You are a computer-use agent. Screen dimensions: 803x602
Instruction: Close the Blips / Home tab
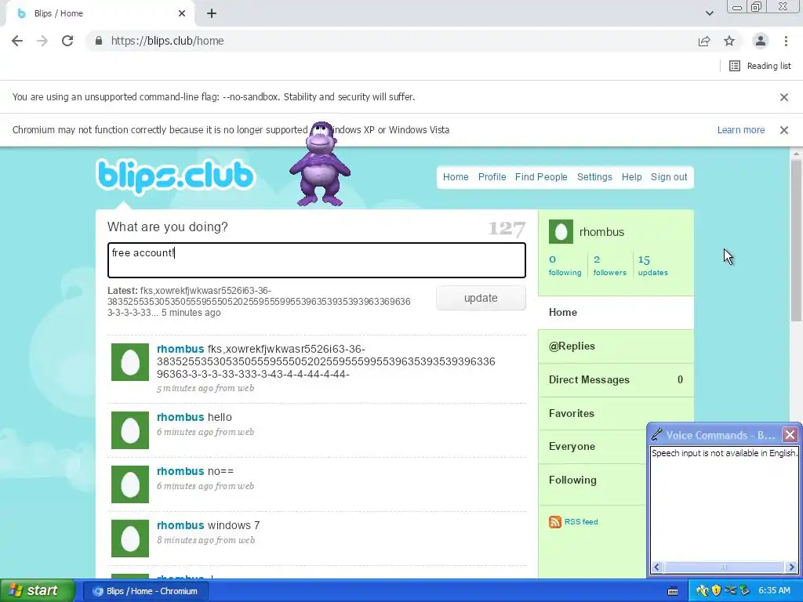pyautogui.click(x=182, y=13)
